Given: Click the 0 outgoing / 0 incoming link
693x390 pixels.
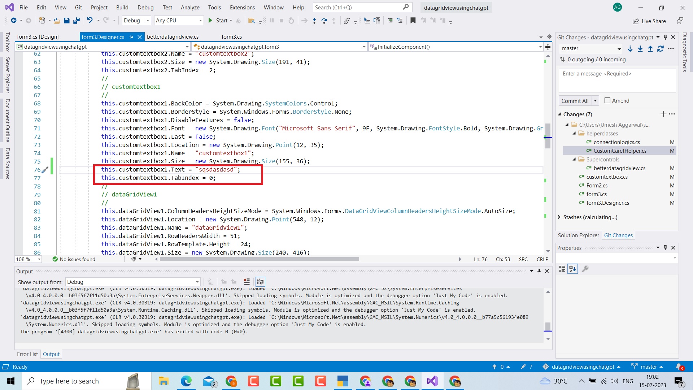Looking at the screenshot, I should [596, 60].
